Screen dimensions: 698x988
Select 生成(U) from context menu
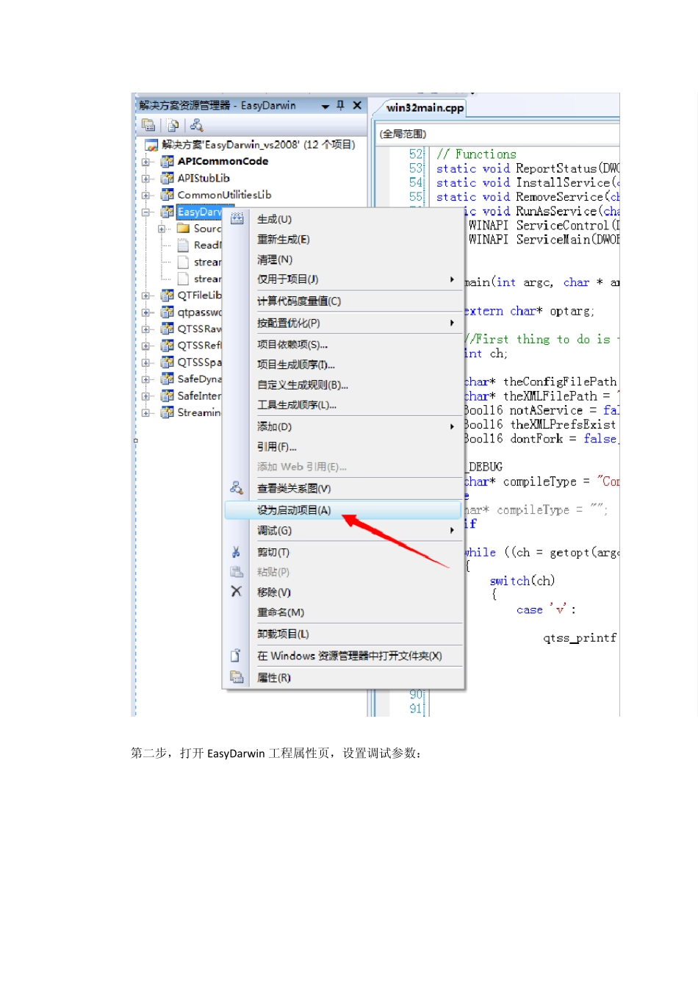coord(344,219)
